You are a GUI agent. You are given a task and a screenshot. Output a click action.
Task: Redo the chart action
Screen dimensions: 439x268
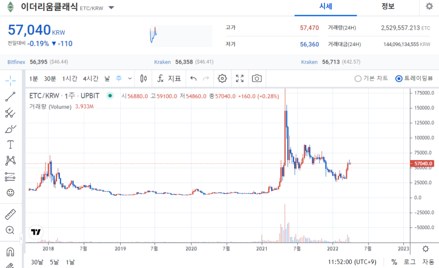click(206, 78)
